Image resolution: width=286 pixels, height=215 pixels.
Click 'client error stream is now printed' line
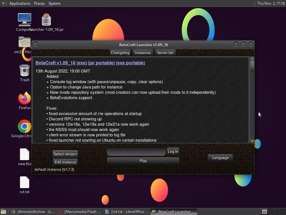point(86,135)
